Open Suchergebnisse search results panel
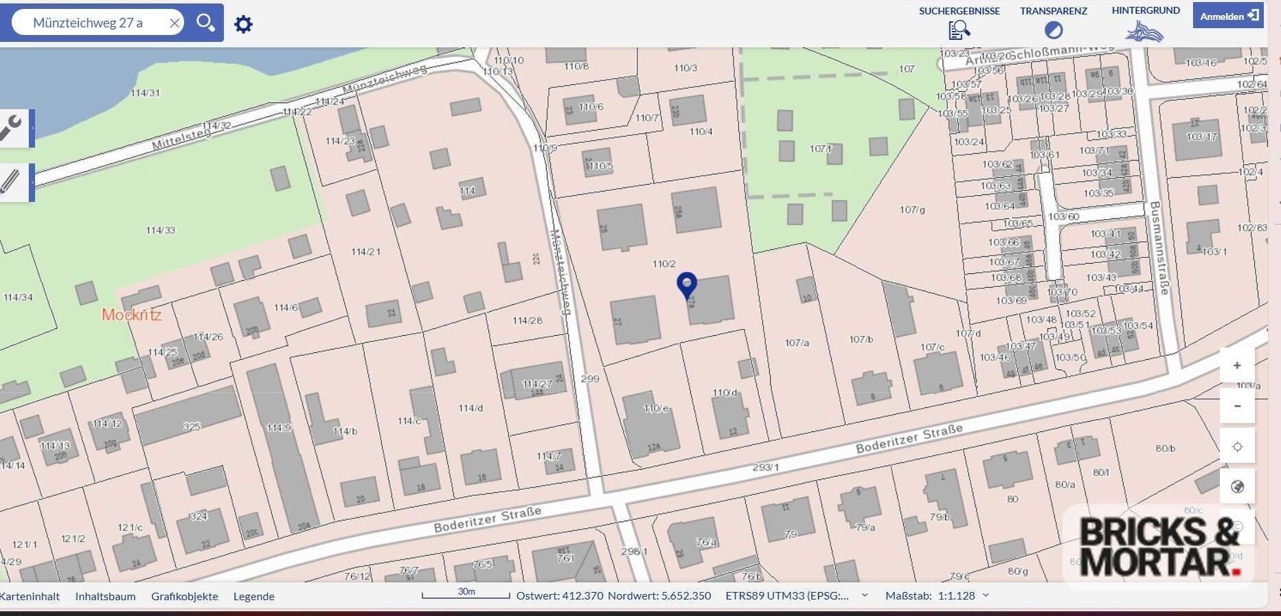Screen dimensions: 1281x616 [959, 23]
